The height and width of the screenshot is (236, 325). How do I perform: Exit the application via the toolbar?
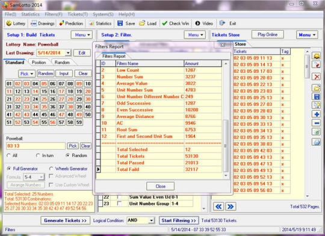tap(227, 23)
